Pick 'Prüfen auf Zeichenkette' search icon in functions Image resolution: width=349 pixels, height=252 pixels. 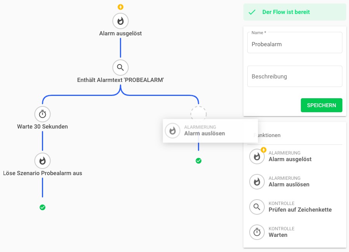tap(257, 207)
